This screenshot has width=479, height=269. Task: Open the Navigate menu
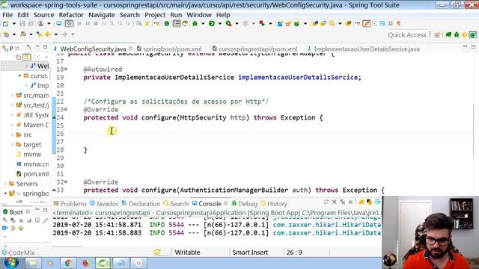[102, 15]
